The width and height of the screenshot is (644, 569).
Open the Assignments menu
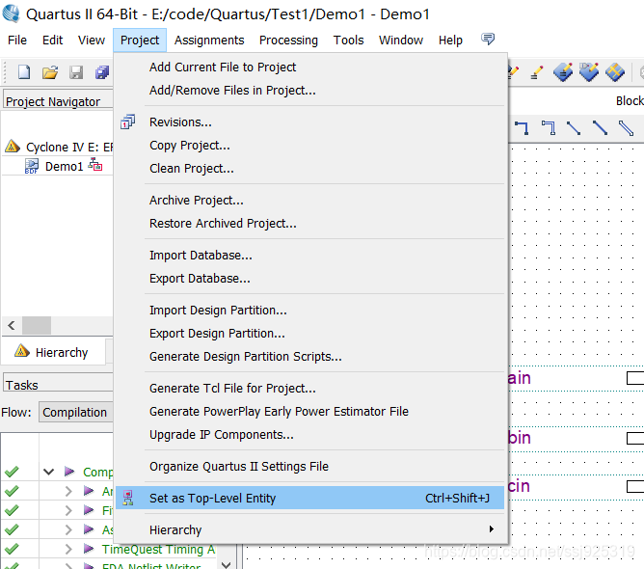point(209,41)
